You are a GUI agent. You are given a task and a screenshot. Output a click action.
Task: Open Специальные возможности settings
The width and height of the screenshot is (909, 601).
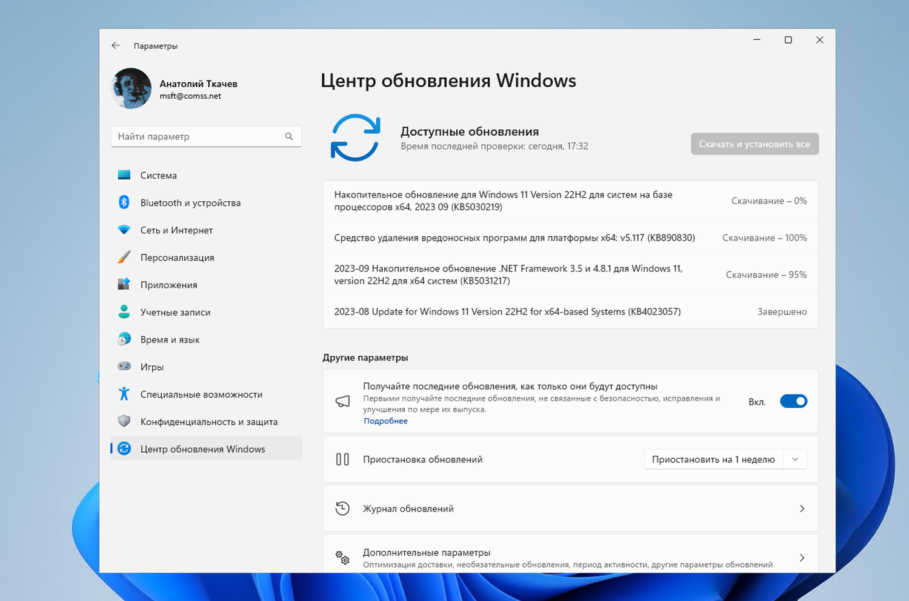(x=206, y=394)
